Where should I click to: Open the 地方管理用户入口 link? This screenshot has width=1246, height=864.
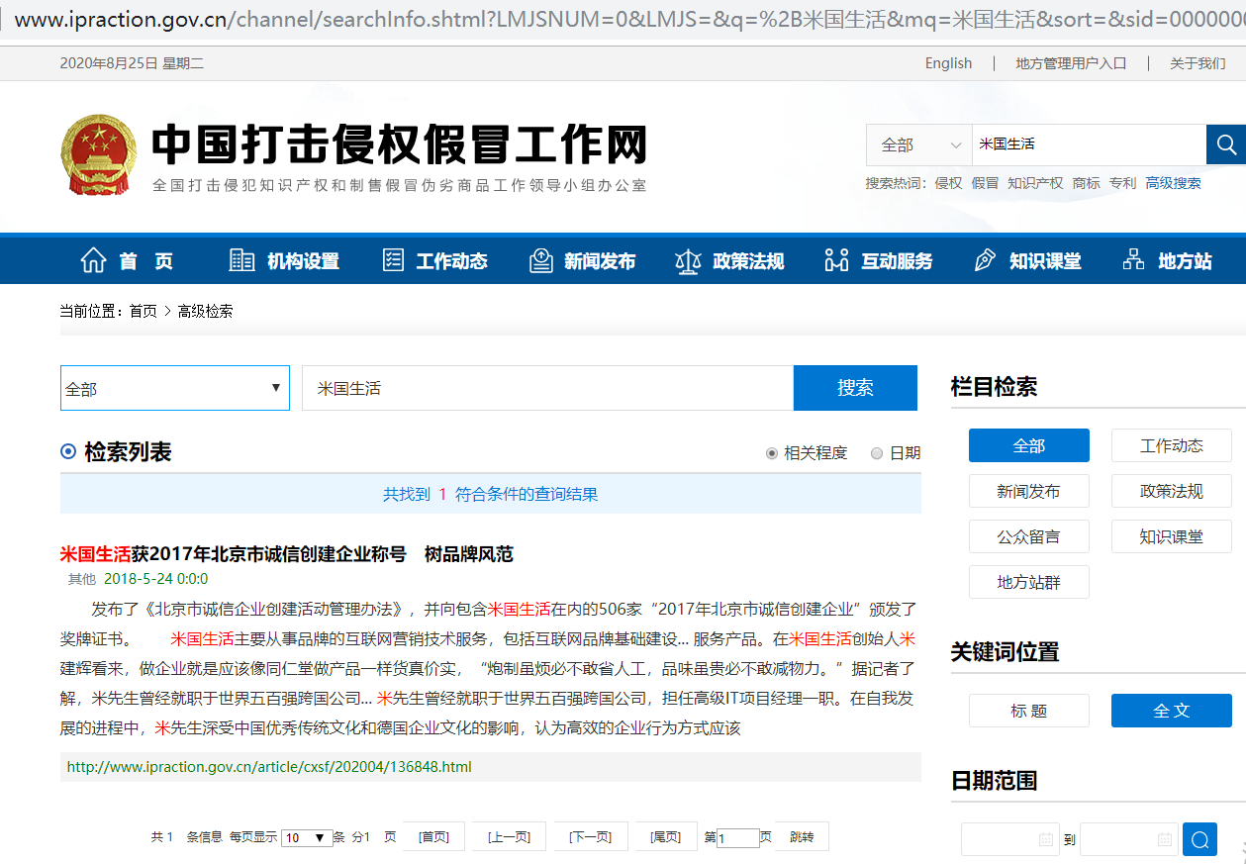[x=1071, y=63]
